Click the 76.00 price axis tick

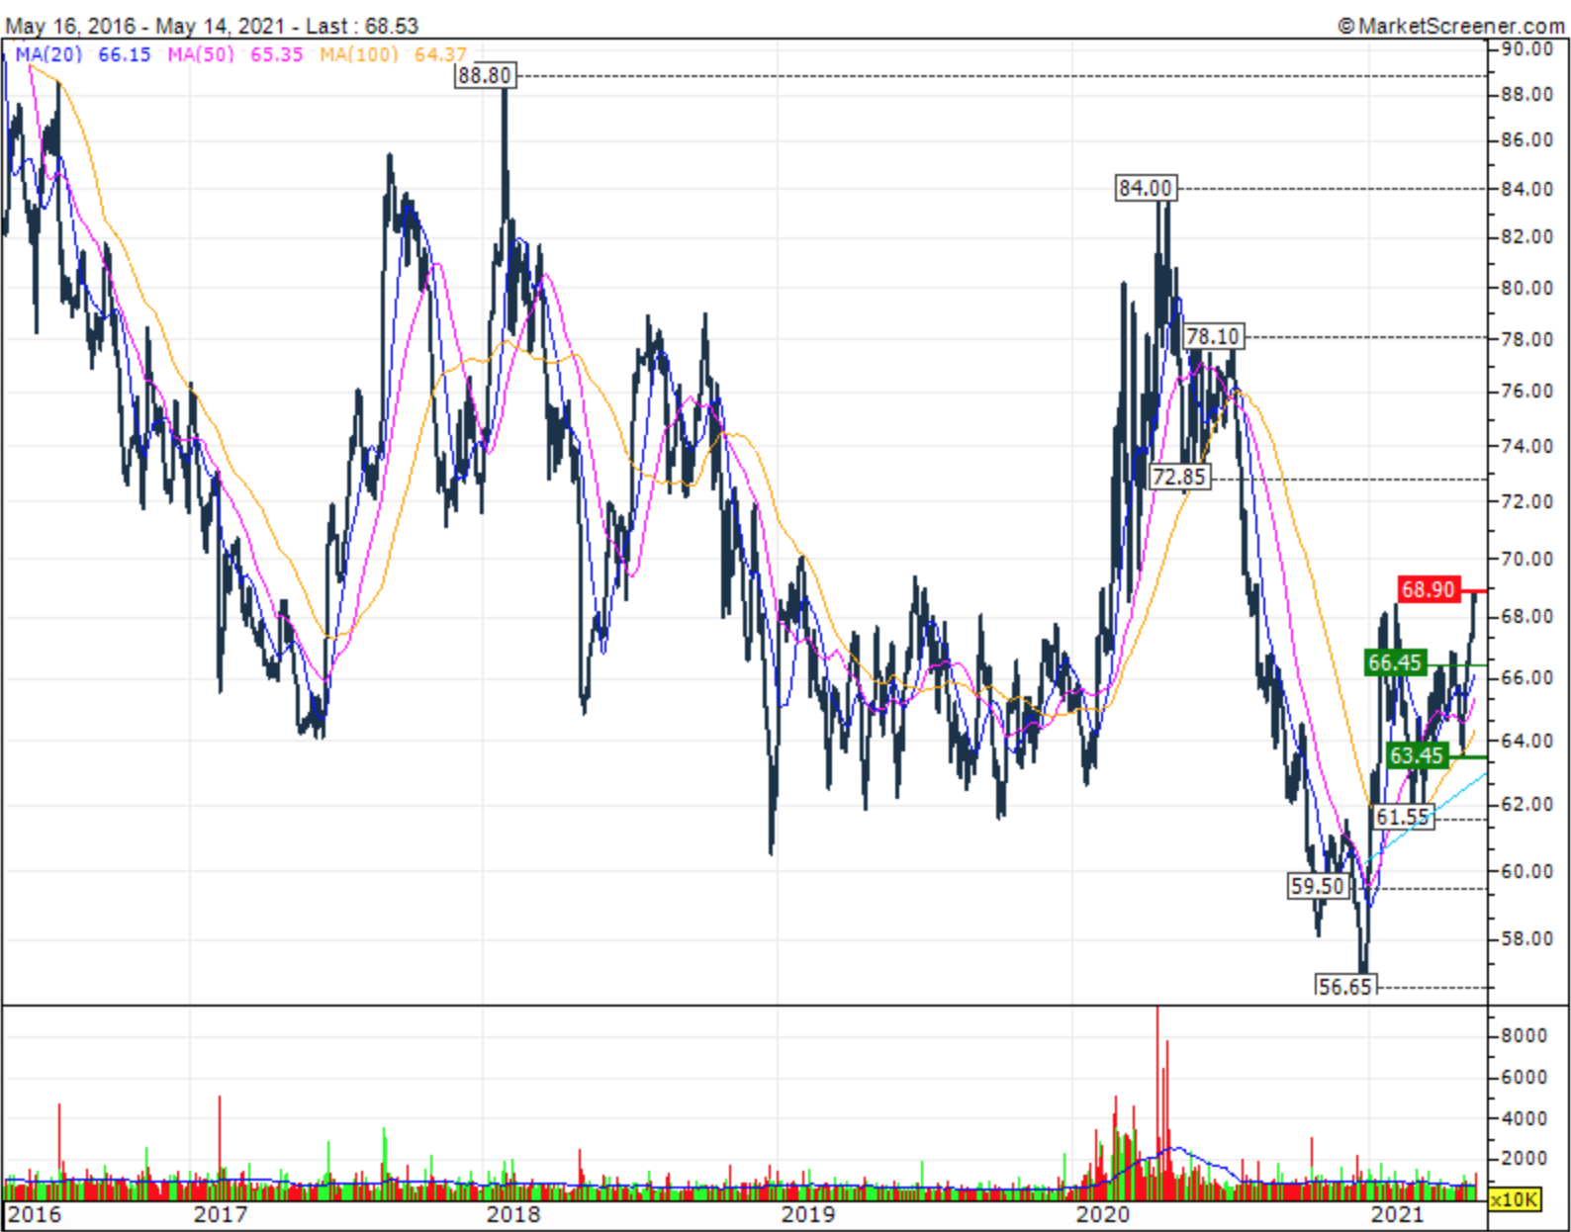(1527, 392)
